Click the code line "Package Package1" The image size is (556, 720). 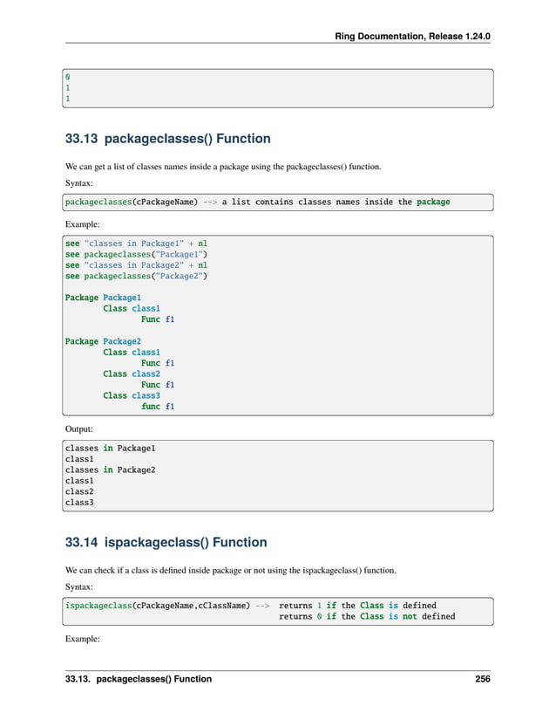(x=103, y=298)
